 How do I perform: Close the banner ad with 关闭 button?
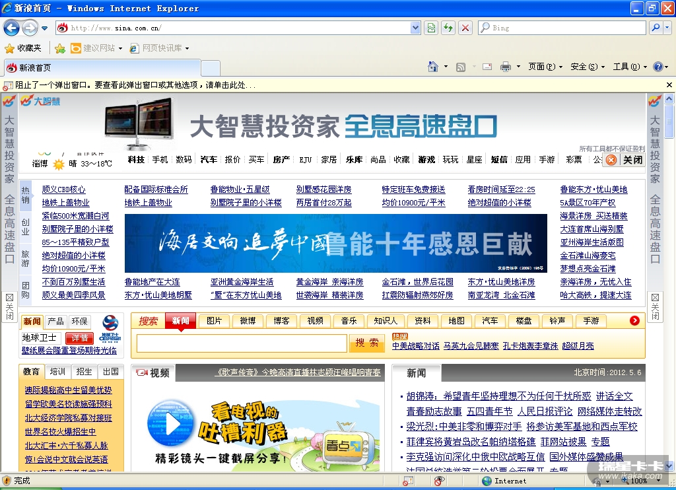[625, 160]
